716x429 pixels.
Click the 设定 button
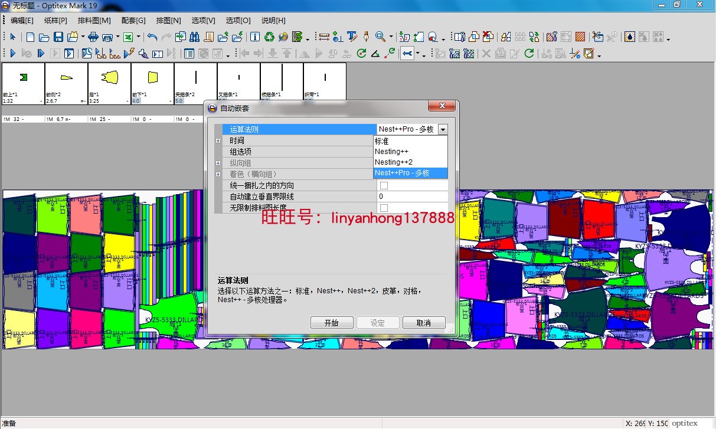[x=378, y=323]
